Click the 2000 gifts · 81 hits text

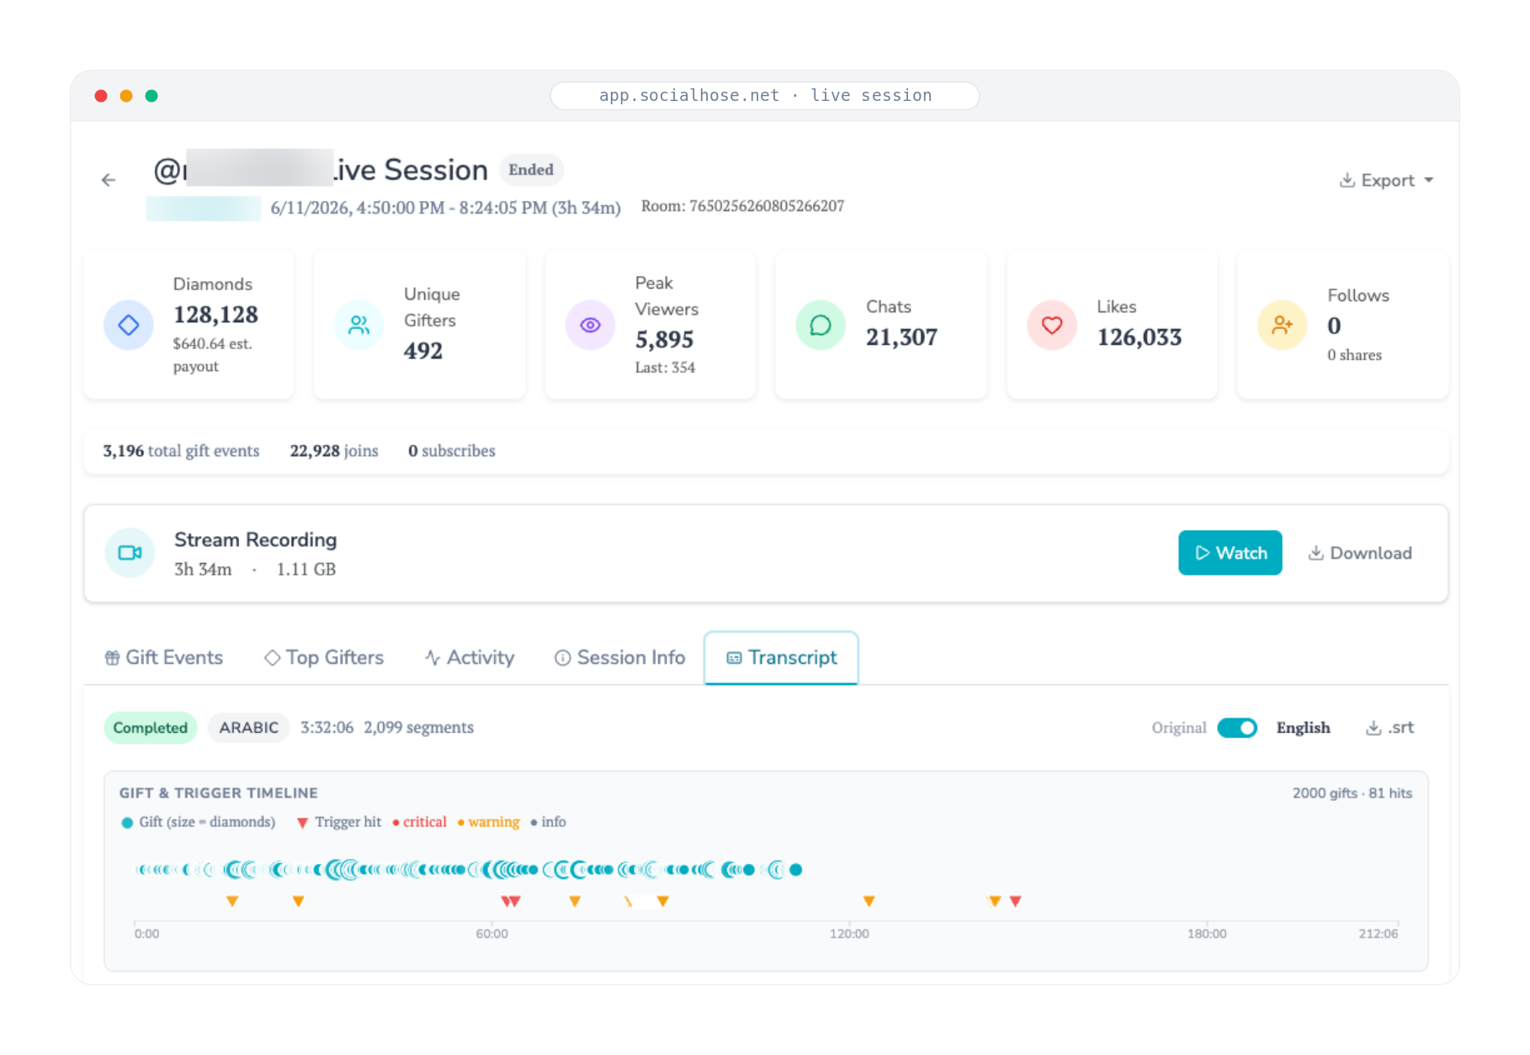1352,793
